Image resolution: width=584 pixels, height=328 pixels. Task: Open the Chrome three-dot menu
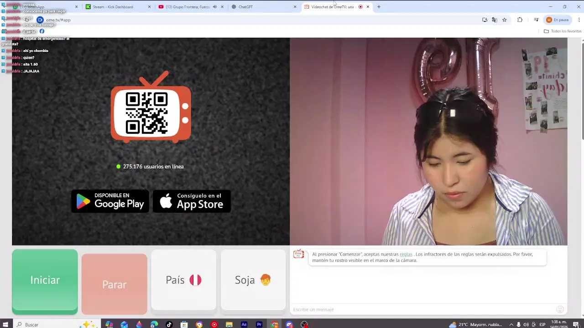pos(579,20)
